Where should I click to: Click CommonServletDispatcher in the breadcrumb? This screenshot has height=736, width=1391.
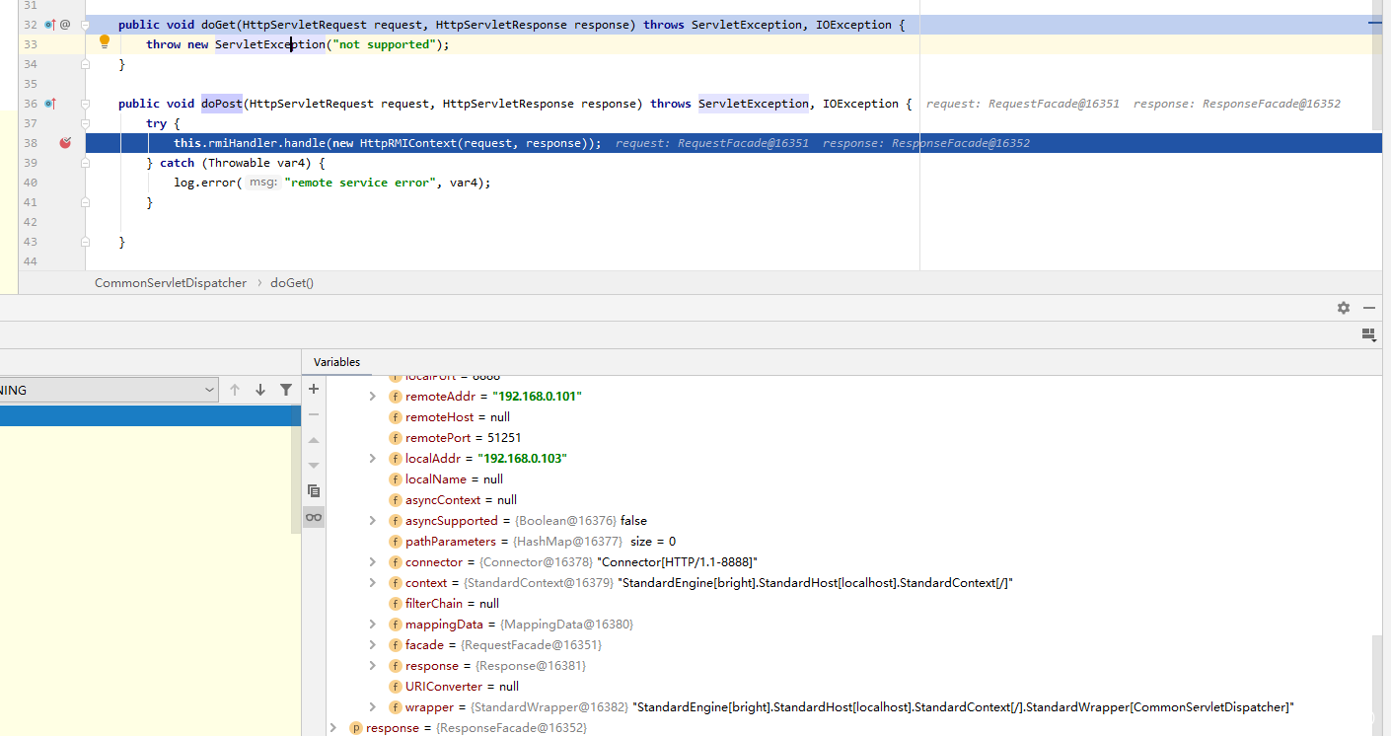171,282
